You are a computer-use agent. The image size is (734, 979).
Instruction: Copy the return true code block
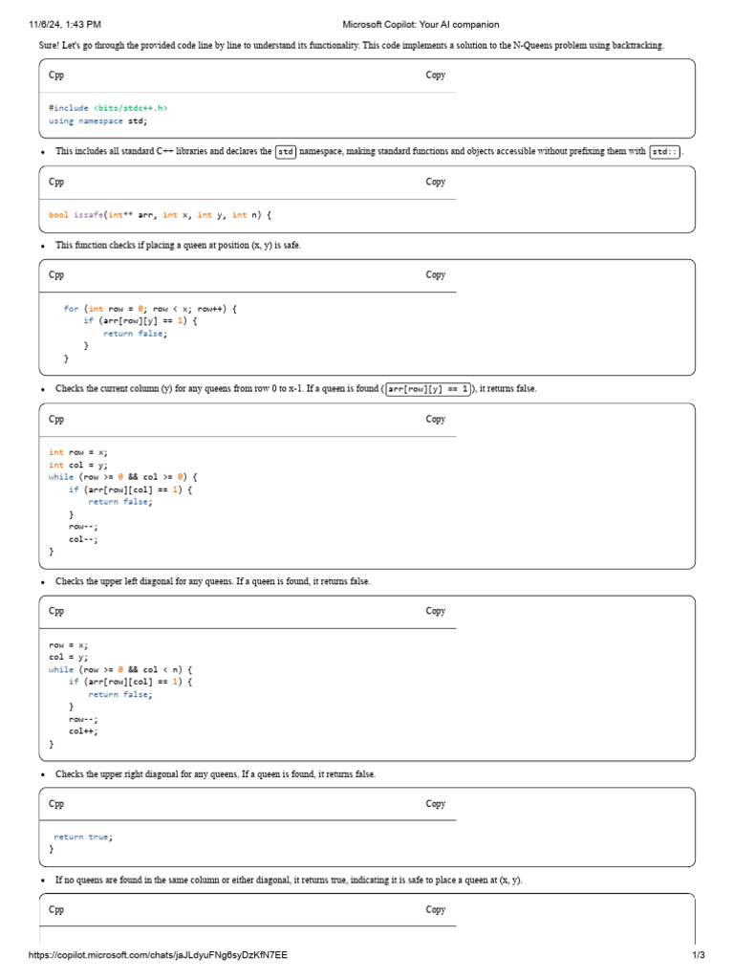coord(435,803)
